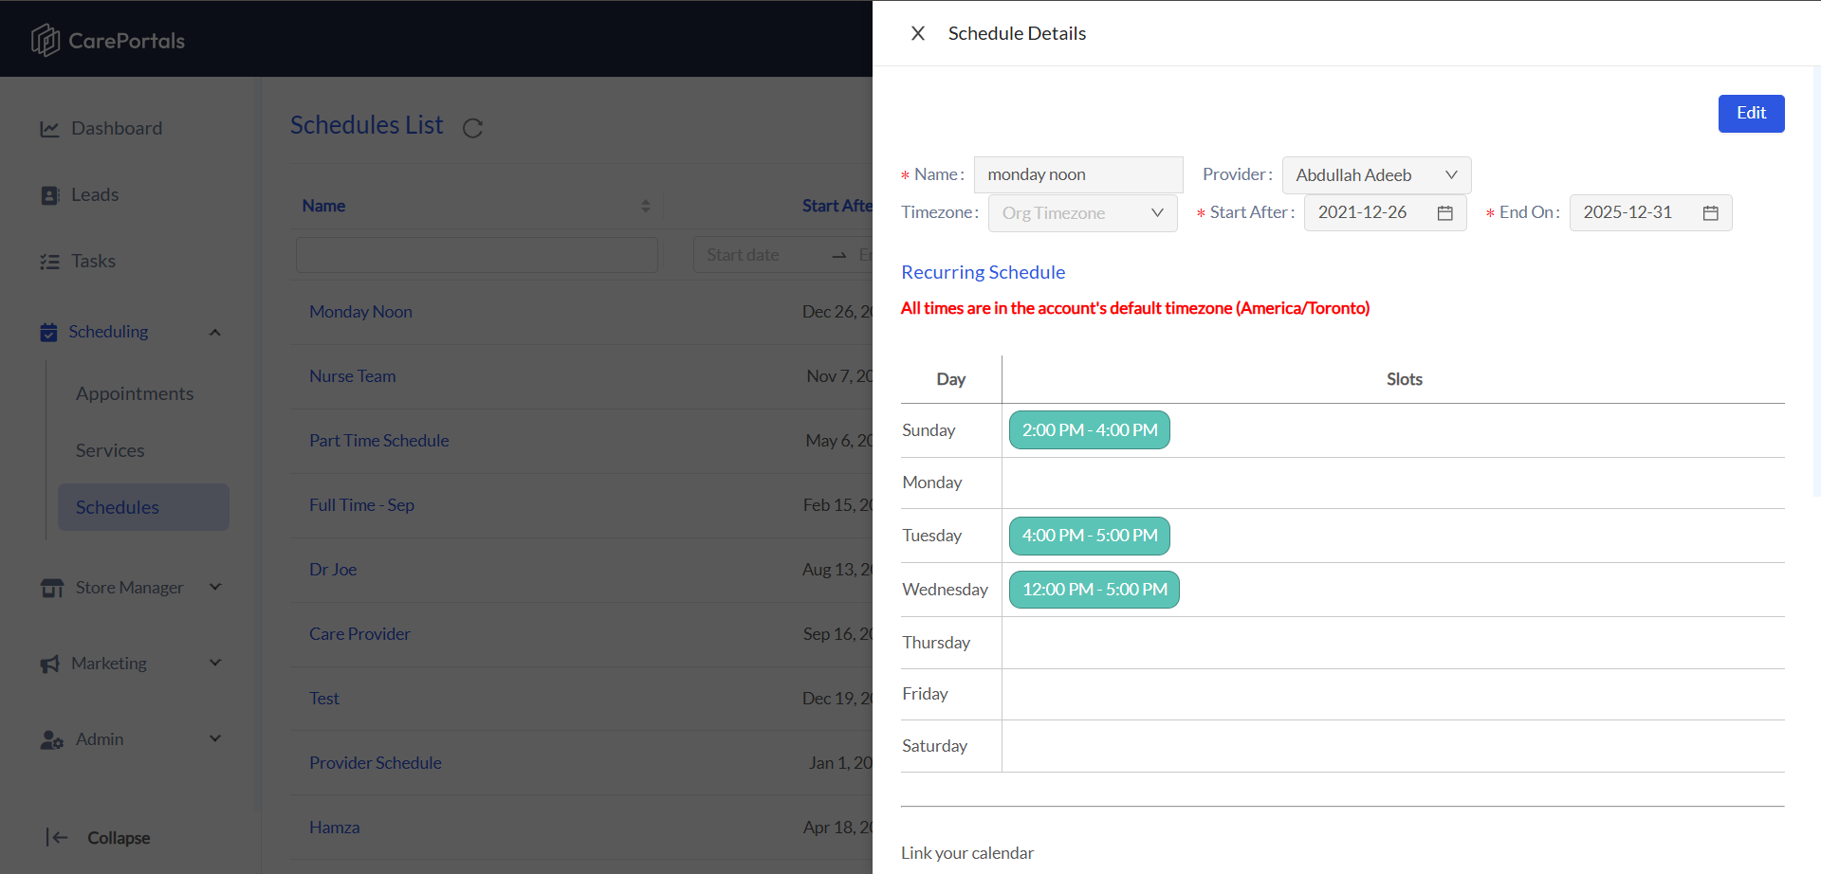Open the End On calendar icon

coord(1710,213)
